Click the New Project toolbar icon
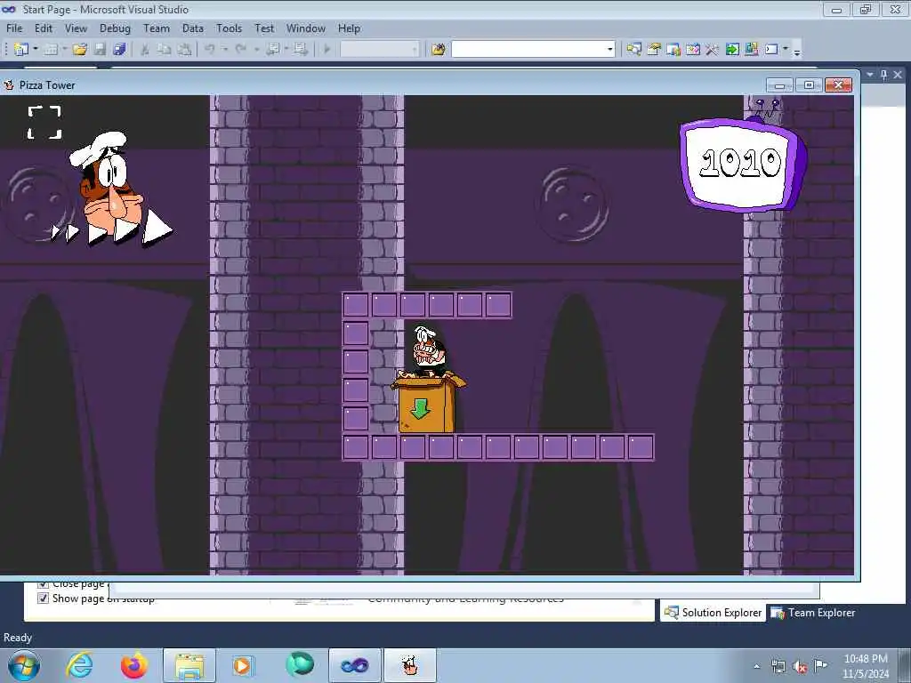This screenshot has height=683, width=911. 20,50
